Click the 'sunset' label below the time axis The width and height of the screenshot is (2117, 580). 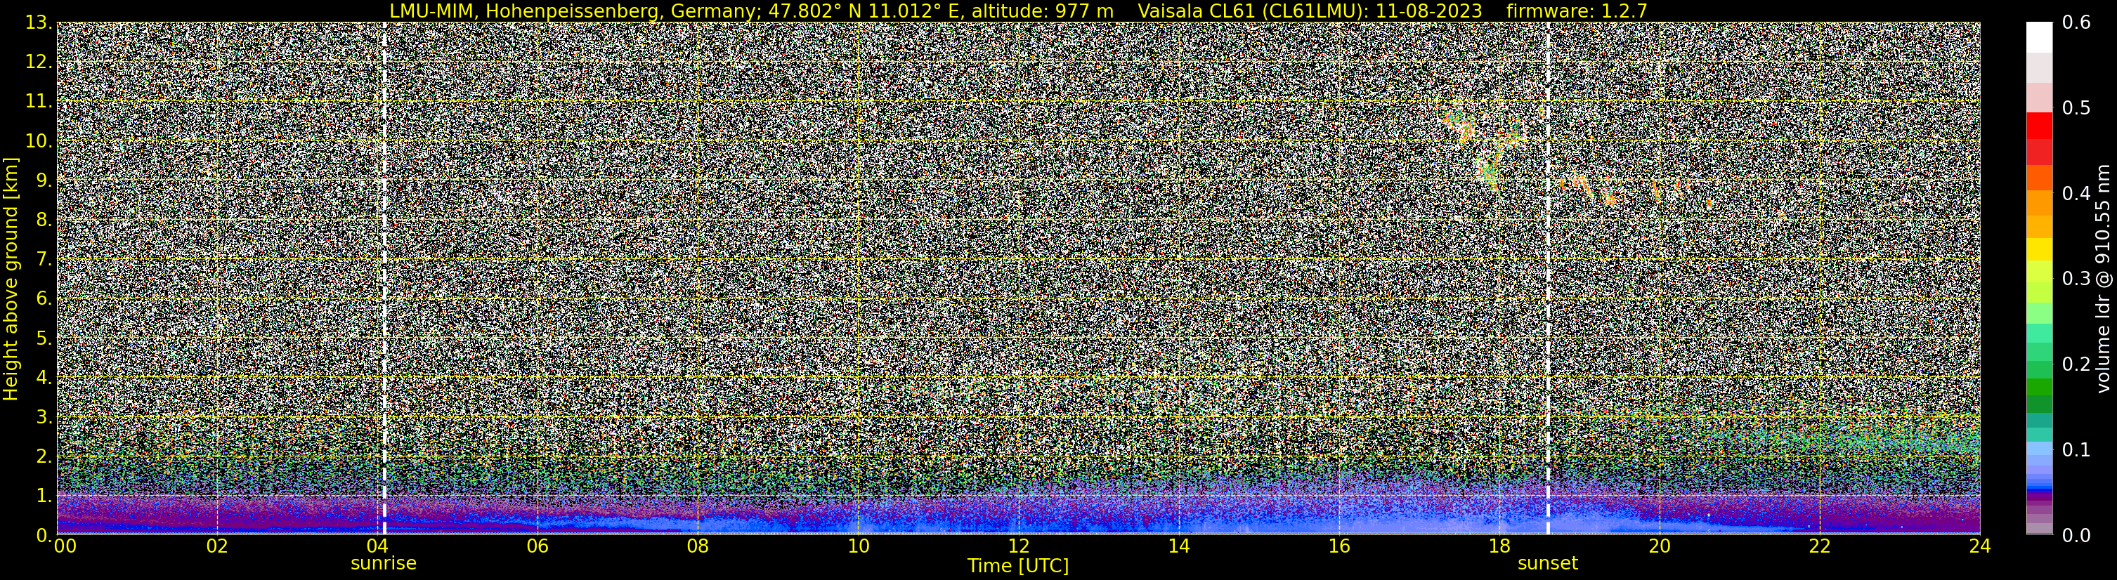click(x=1547, y=564)
